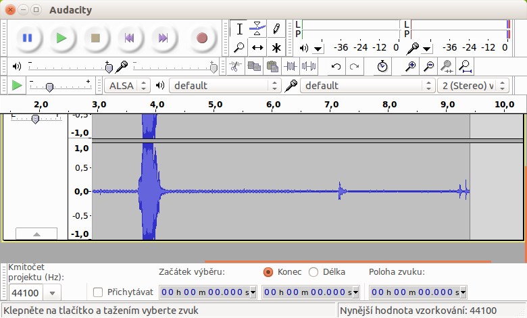The height and width of the screenshot is (318, 527).
Task: Click status text 'Nynější hodnota vzorkování: 44100'
Action: coord(418,311)
